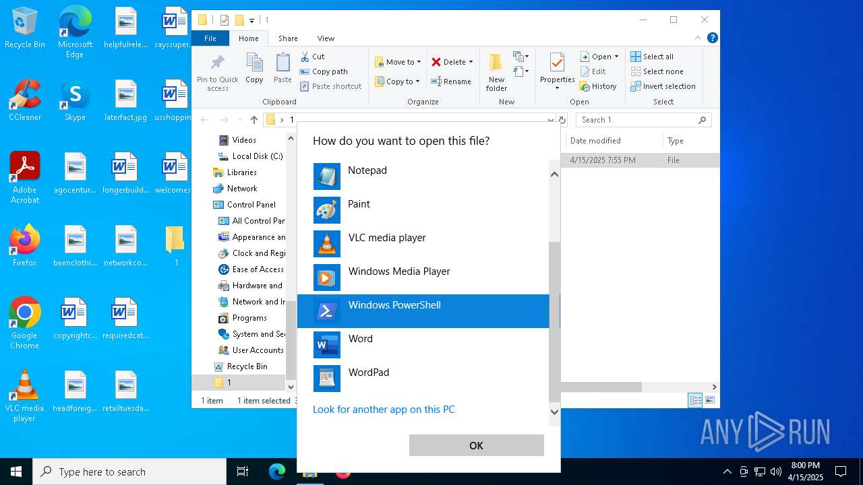Click Select none in ribbon
Image resolution: width=863 pixels, height=485 pixels.
pos(657,71)
